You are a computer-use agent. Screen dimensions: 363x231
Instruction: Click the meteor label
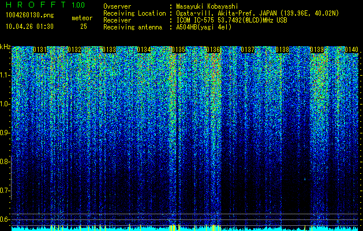(x=82, y=18)
